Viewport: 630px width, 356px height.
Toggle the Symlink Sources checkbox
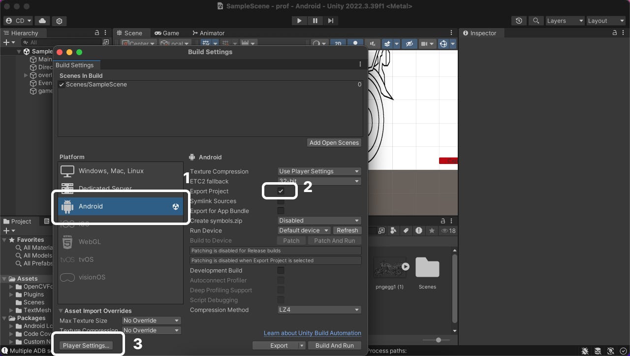pyautogui.click(x=281, y=201)
